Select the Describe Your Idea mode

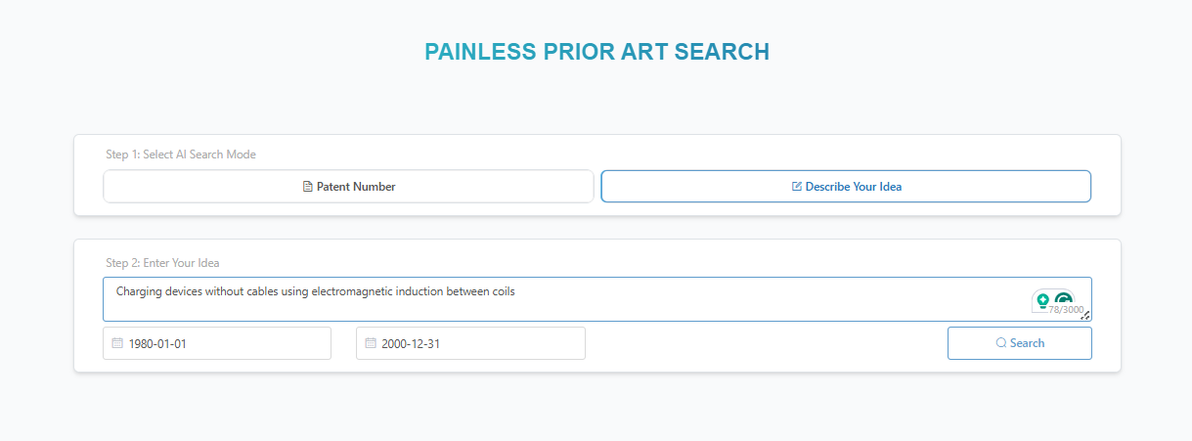click(846, 187)
